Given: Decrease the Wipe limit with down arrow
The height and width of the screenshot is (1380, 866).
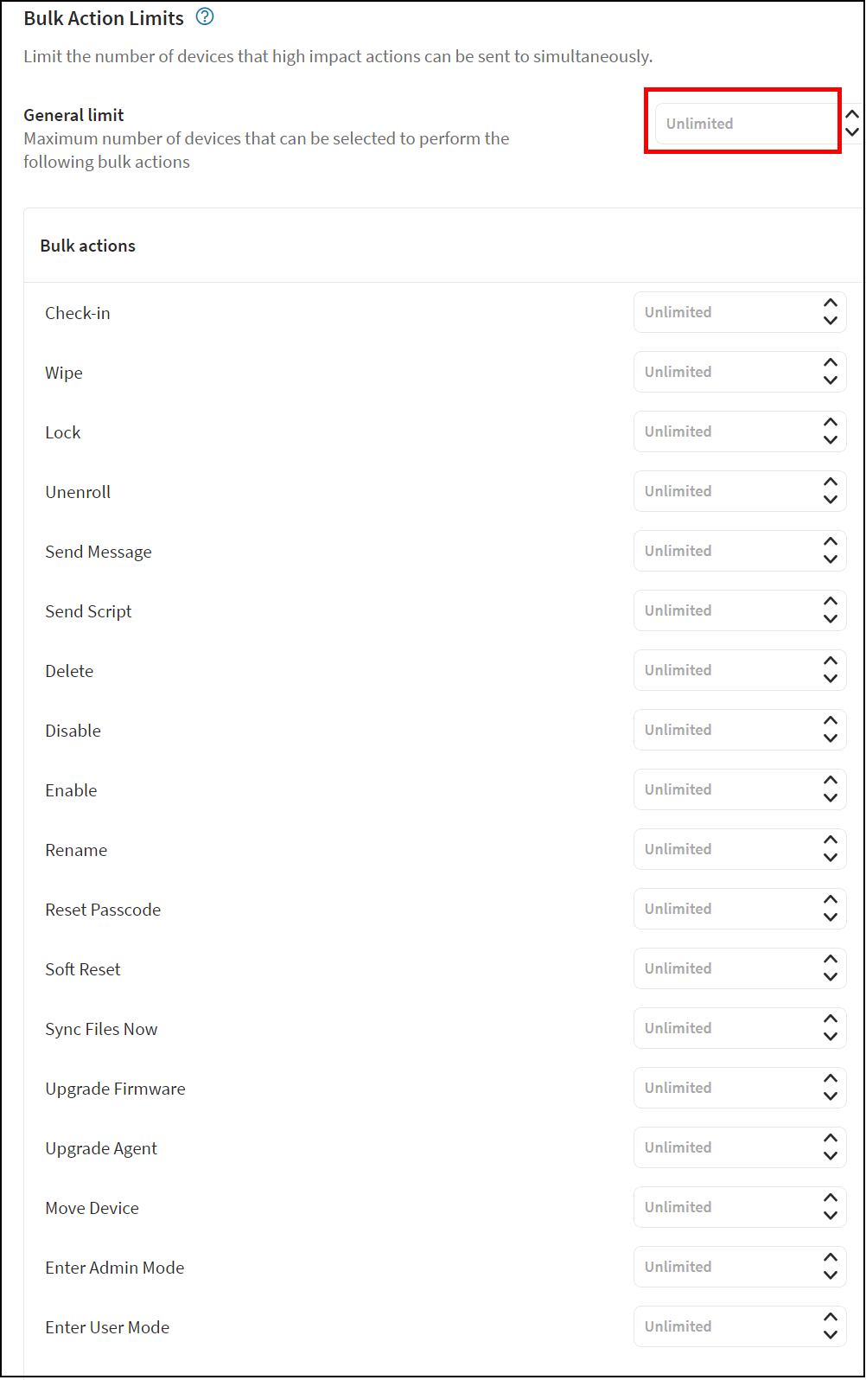Looking at the screenshot, I should click(x=831, y=380).
